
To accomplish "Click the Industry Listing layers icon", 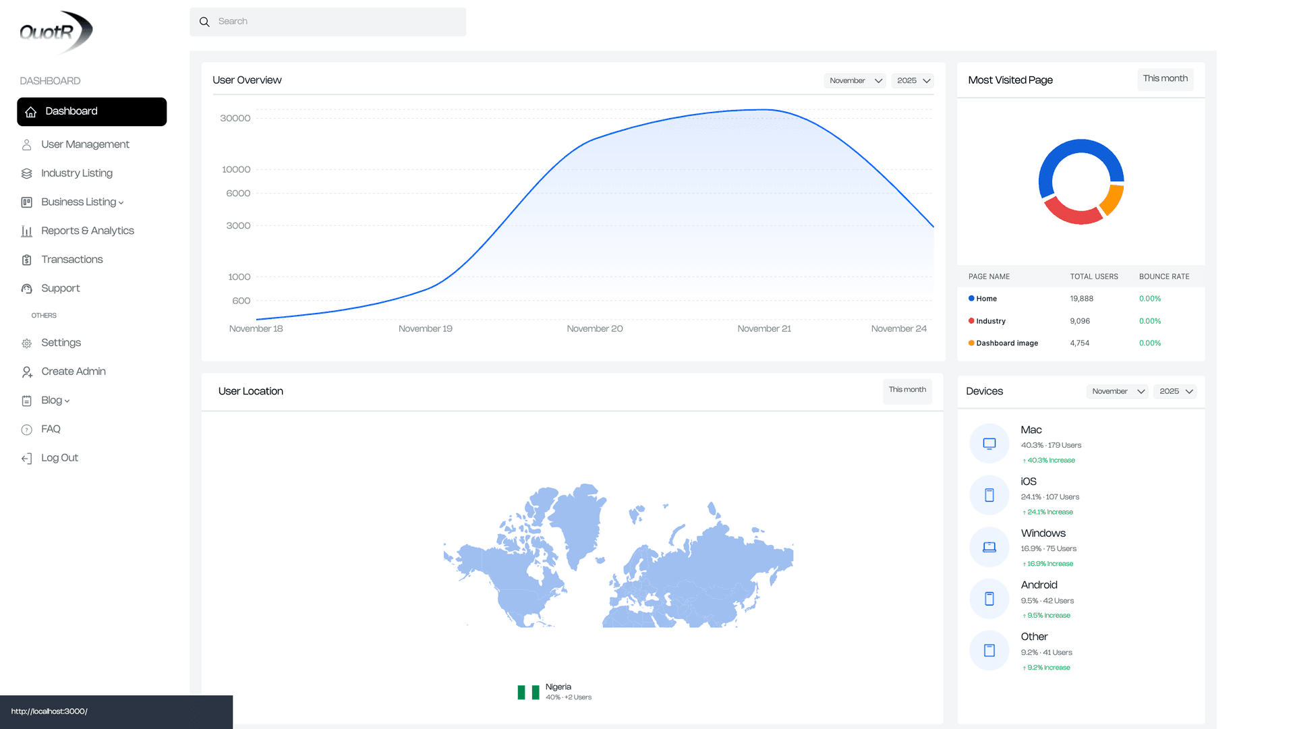I will 26,173.
